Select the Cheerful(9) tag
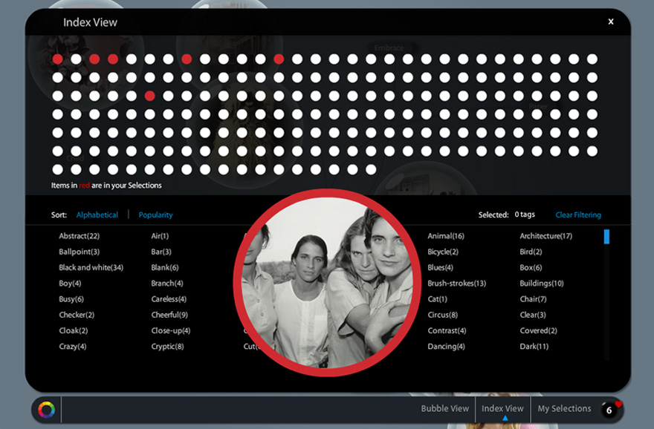 pos(169,314)
